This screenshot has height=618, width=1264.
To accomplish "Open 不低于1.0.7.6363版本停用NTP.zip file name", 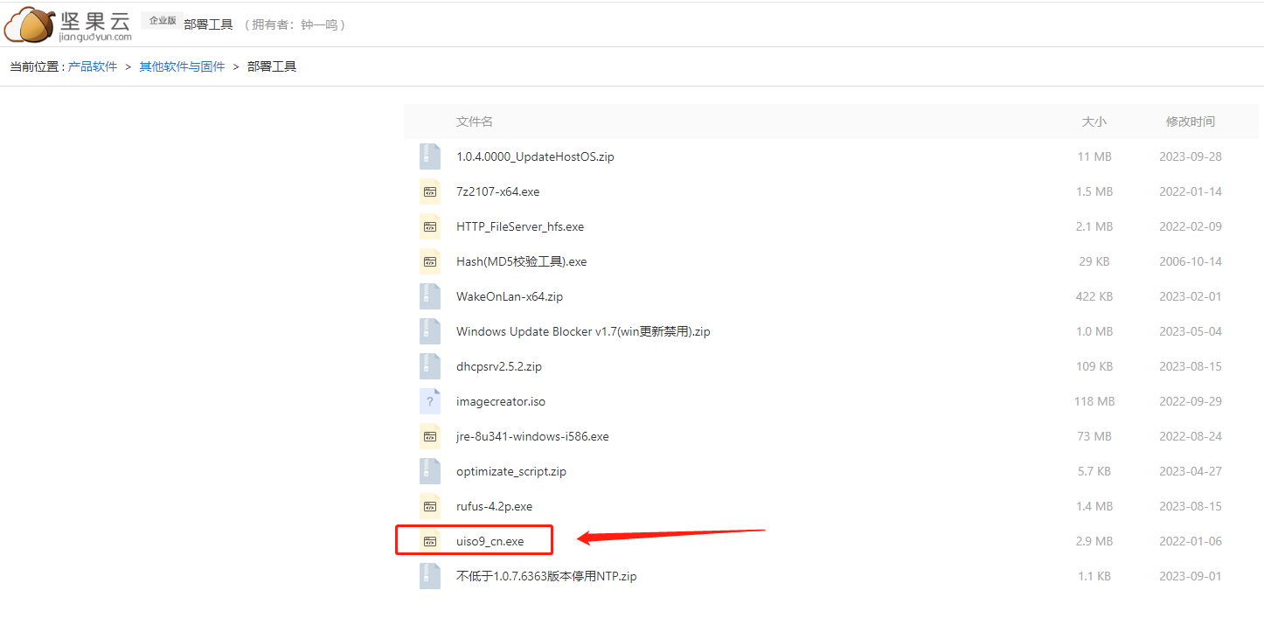I will coord(546,576).
